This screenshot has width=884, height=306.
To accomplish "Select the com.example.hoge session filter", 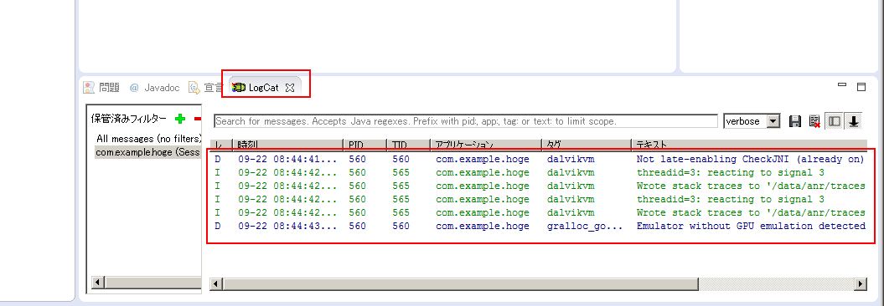I will 148,152.
